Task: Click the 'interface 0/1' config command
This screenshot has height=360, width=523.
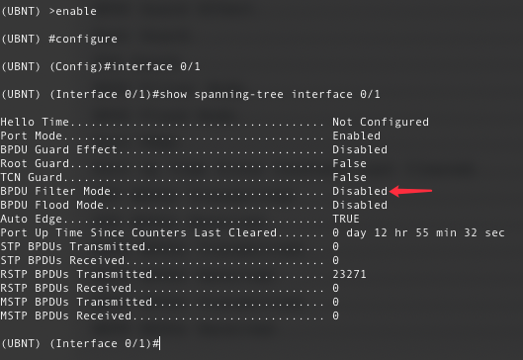Action: (156, 66)
